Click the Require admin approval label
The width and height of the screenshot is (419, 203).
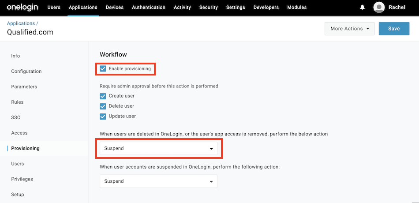(x=159, y=86)
